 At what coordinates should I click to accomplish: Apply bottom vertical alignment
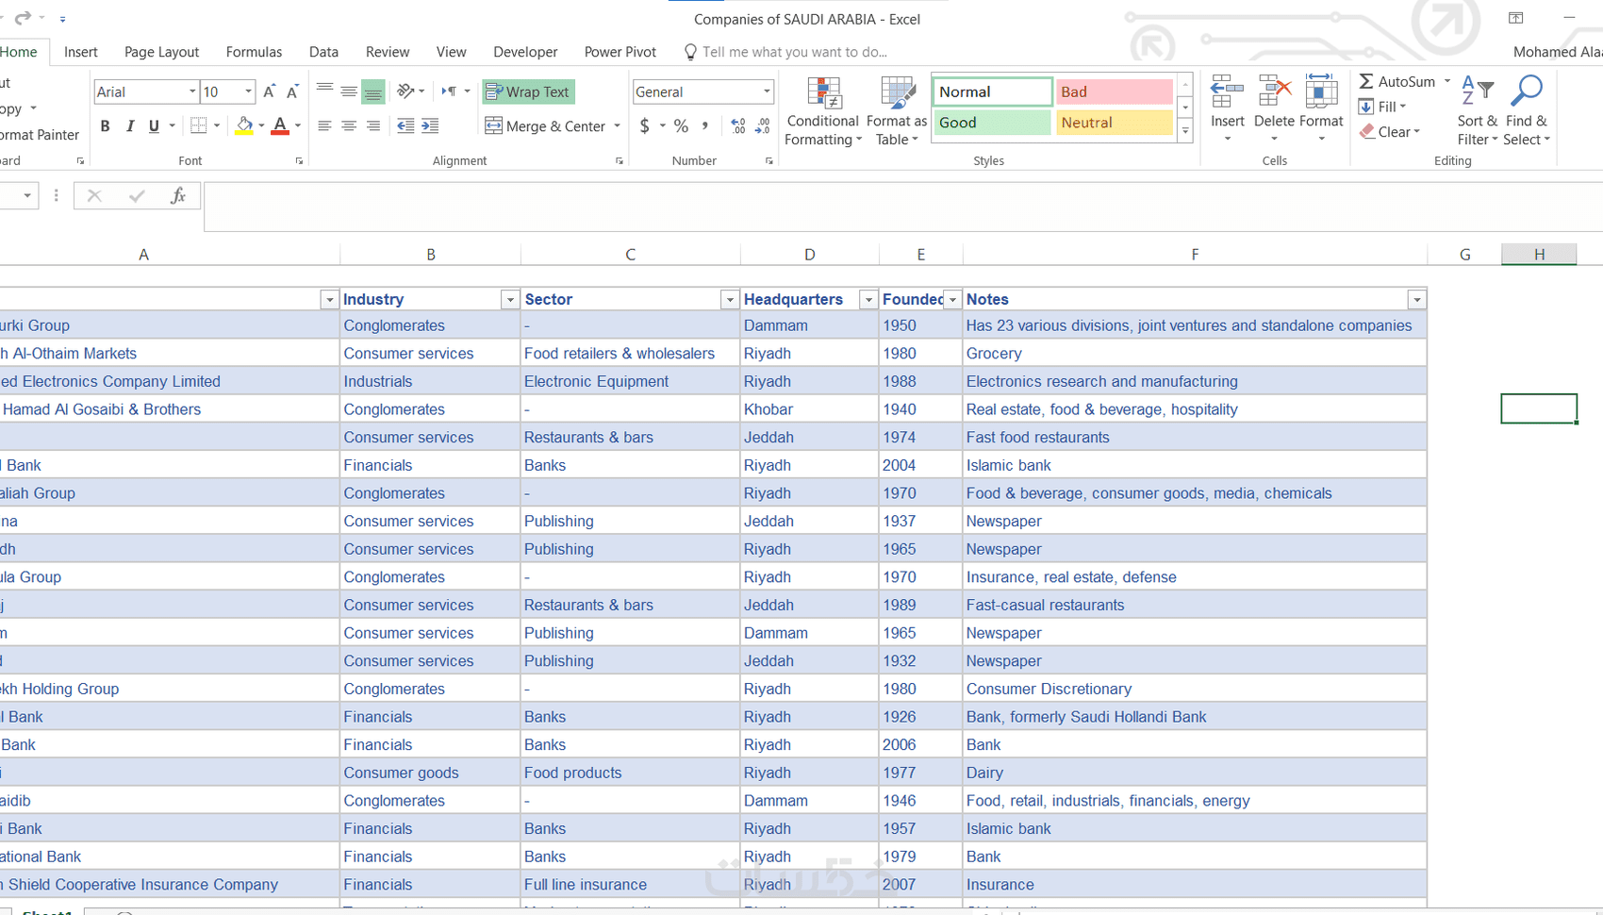pyautogui.click(x=373, y=91)
